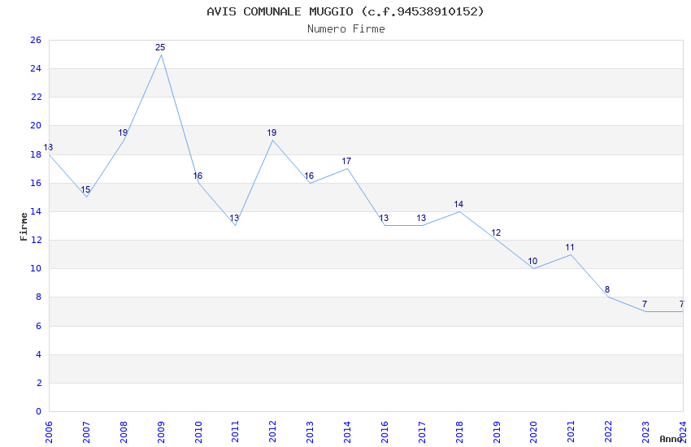Image resolution: width=691 pixels, height=447 pixels.
Task: Click the y-axis tick label 12
Action: pyautogui.click(x=36, y=240)
